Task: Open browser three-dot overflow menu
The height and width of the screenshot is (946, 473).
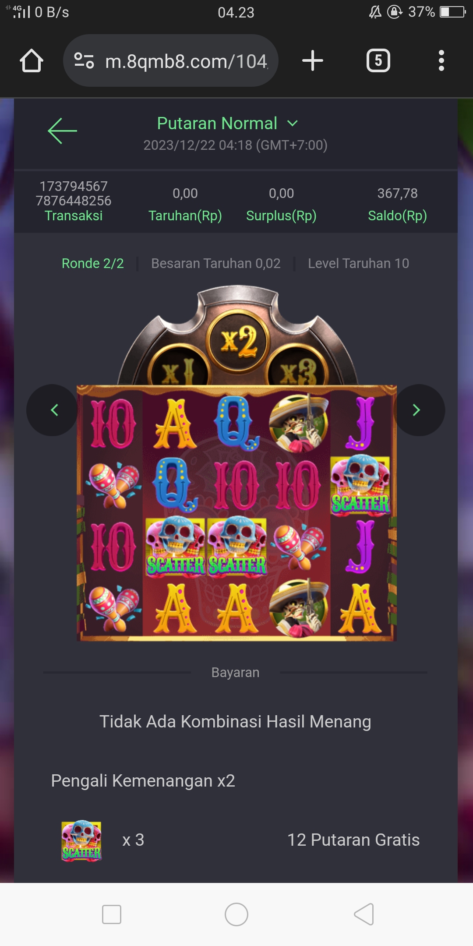Action: point(441,60)
